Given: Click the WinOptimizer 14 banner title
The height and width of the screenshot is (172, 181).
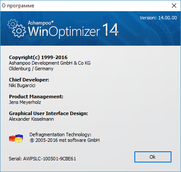Looking at the screenshot, I should tap(73, 31).
